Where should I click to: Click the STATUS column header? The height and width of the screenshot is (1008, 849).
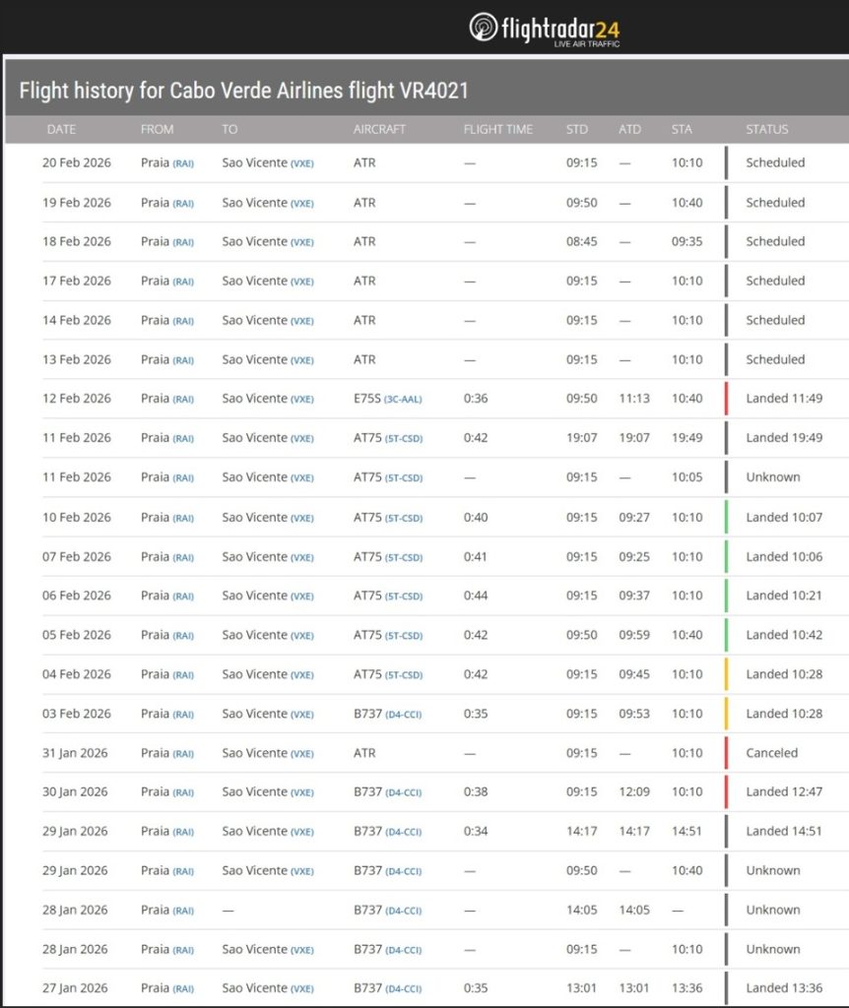(x=767, y=130)
